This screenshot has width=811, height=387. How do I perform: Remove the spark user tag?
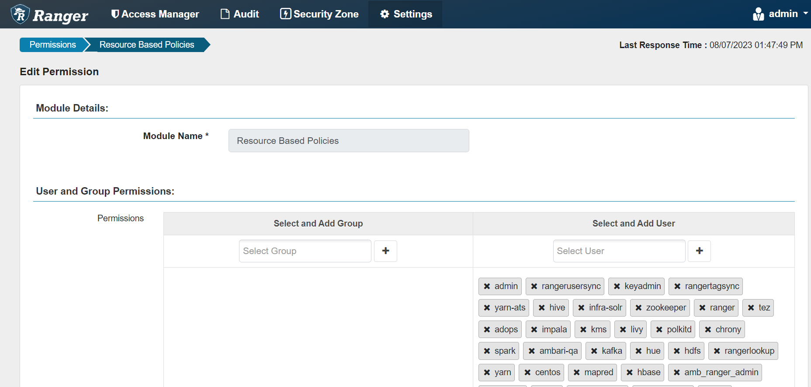pos(487,351)
